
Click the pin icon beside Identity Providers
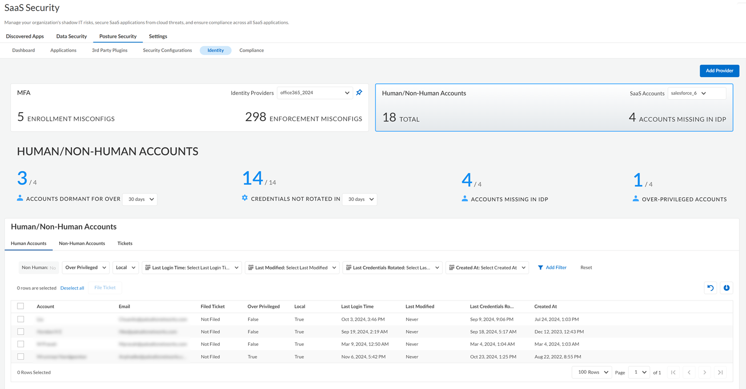[x=359, y=92]
